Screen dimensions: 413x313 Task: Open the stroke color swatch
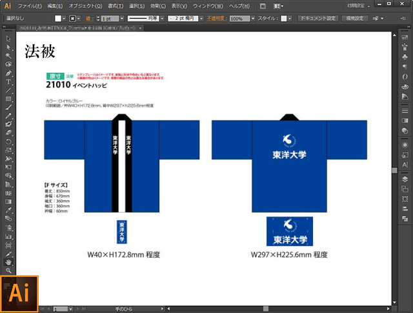72,19
